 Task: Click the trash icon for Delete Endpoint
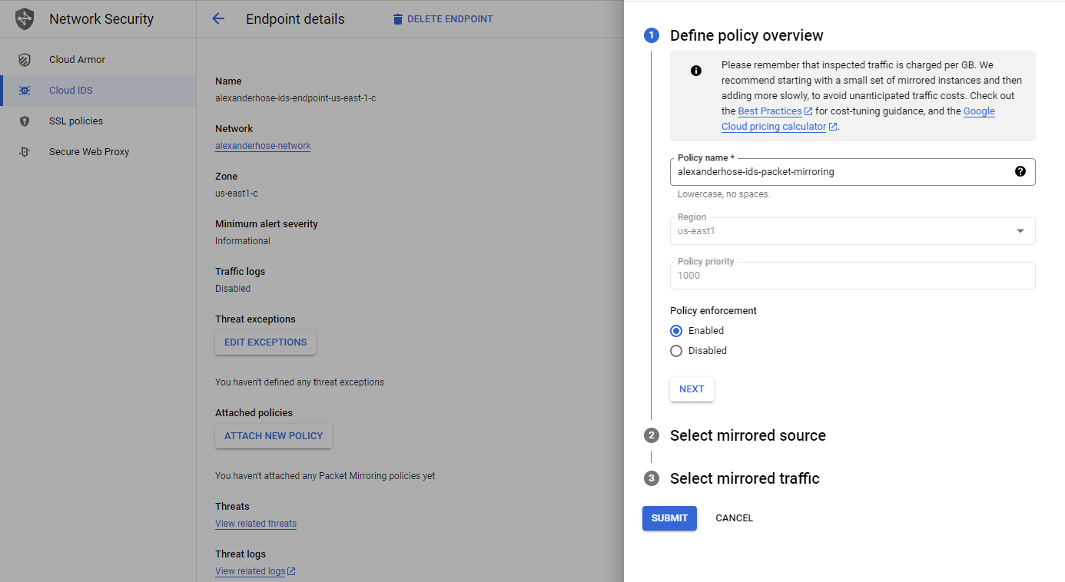(x=397, y=19)
